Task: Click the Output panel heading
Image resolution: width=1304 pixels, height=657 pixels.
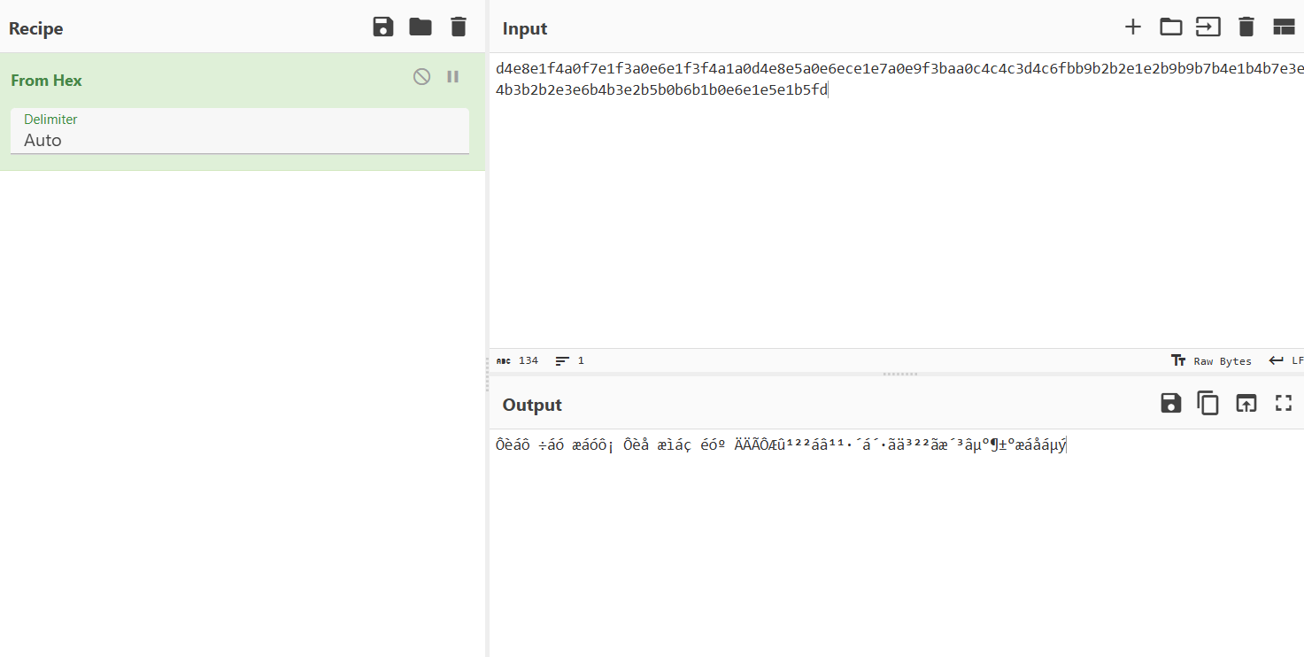Action: click(532, 405)
